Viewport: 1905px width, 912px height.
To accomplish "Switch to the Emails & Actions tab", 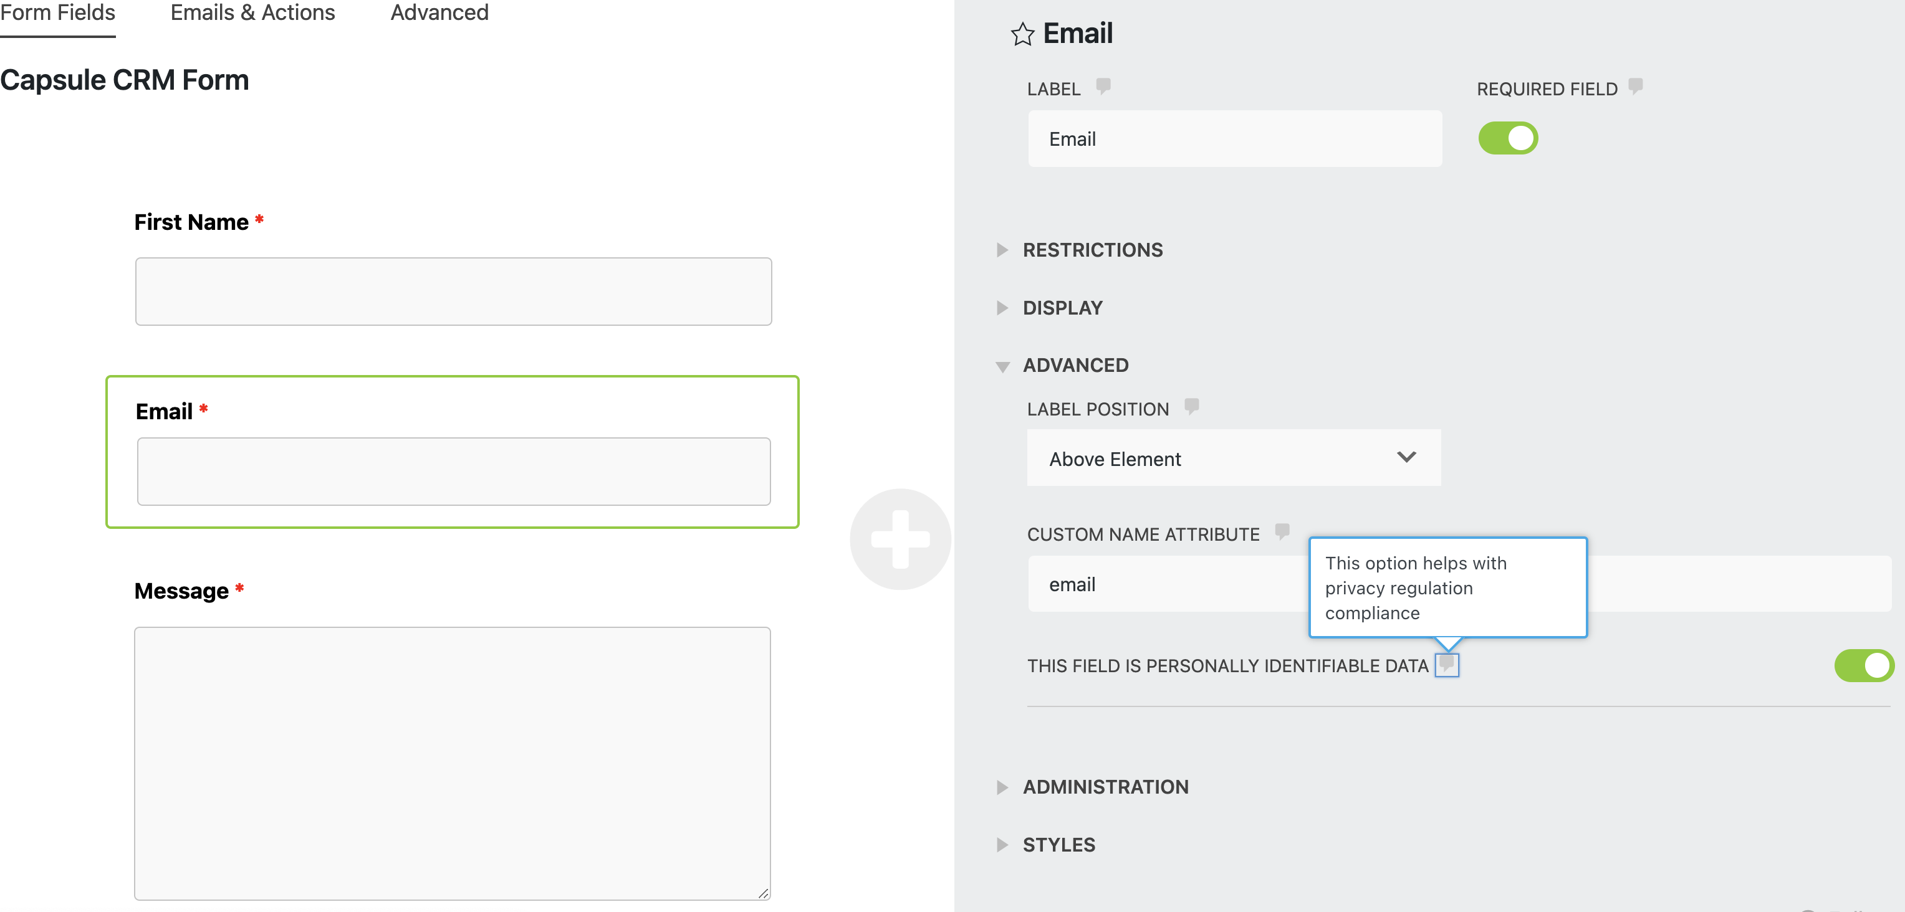I will tap(252, 12).
